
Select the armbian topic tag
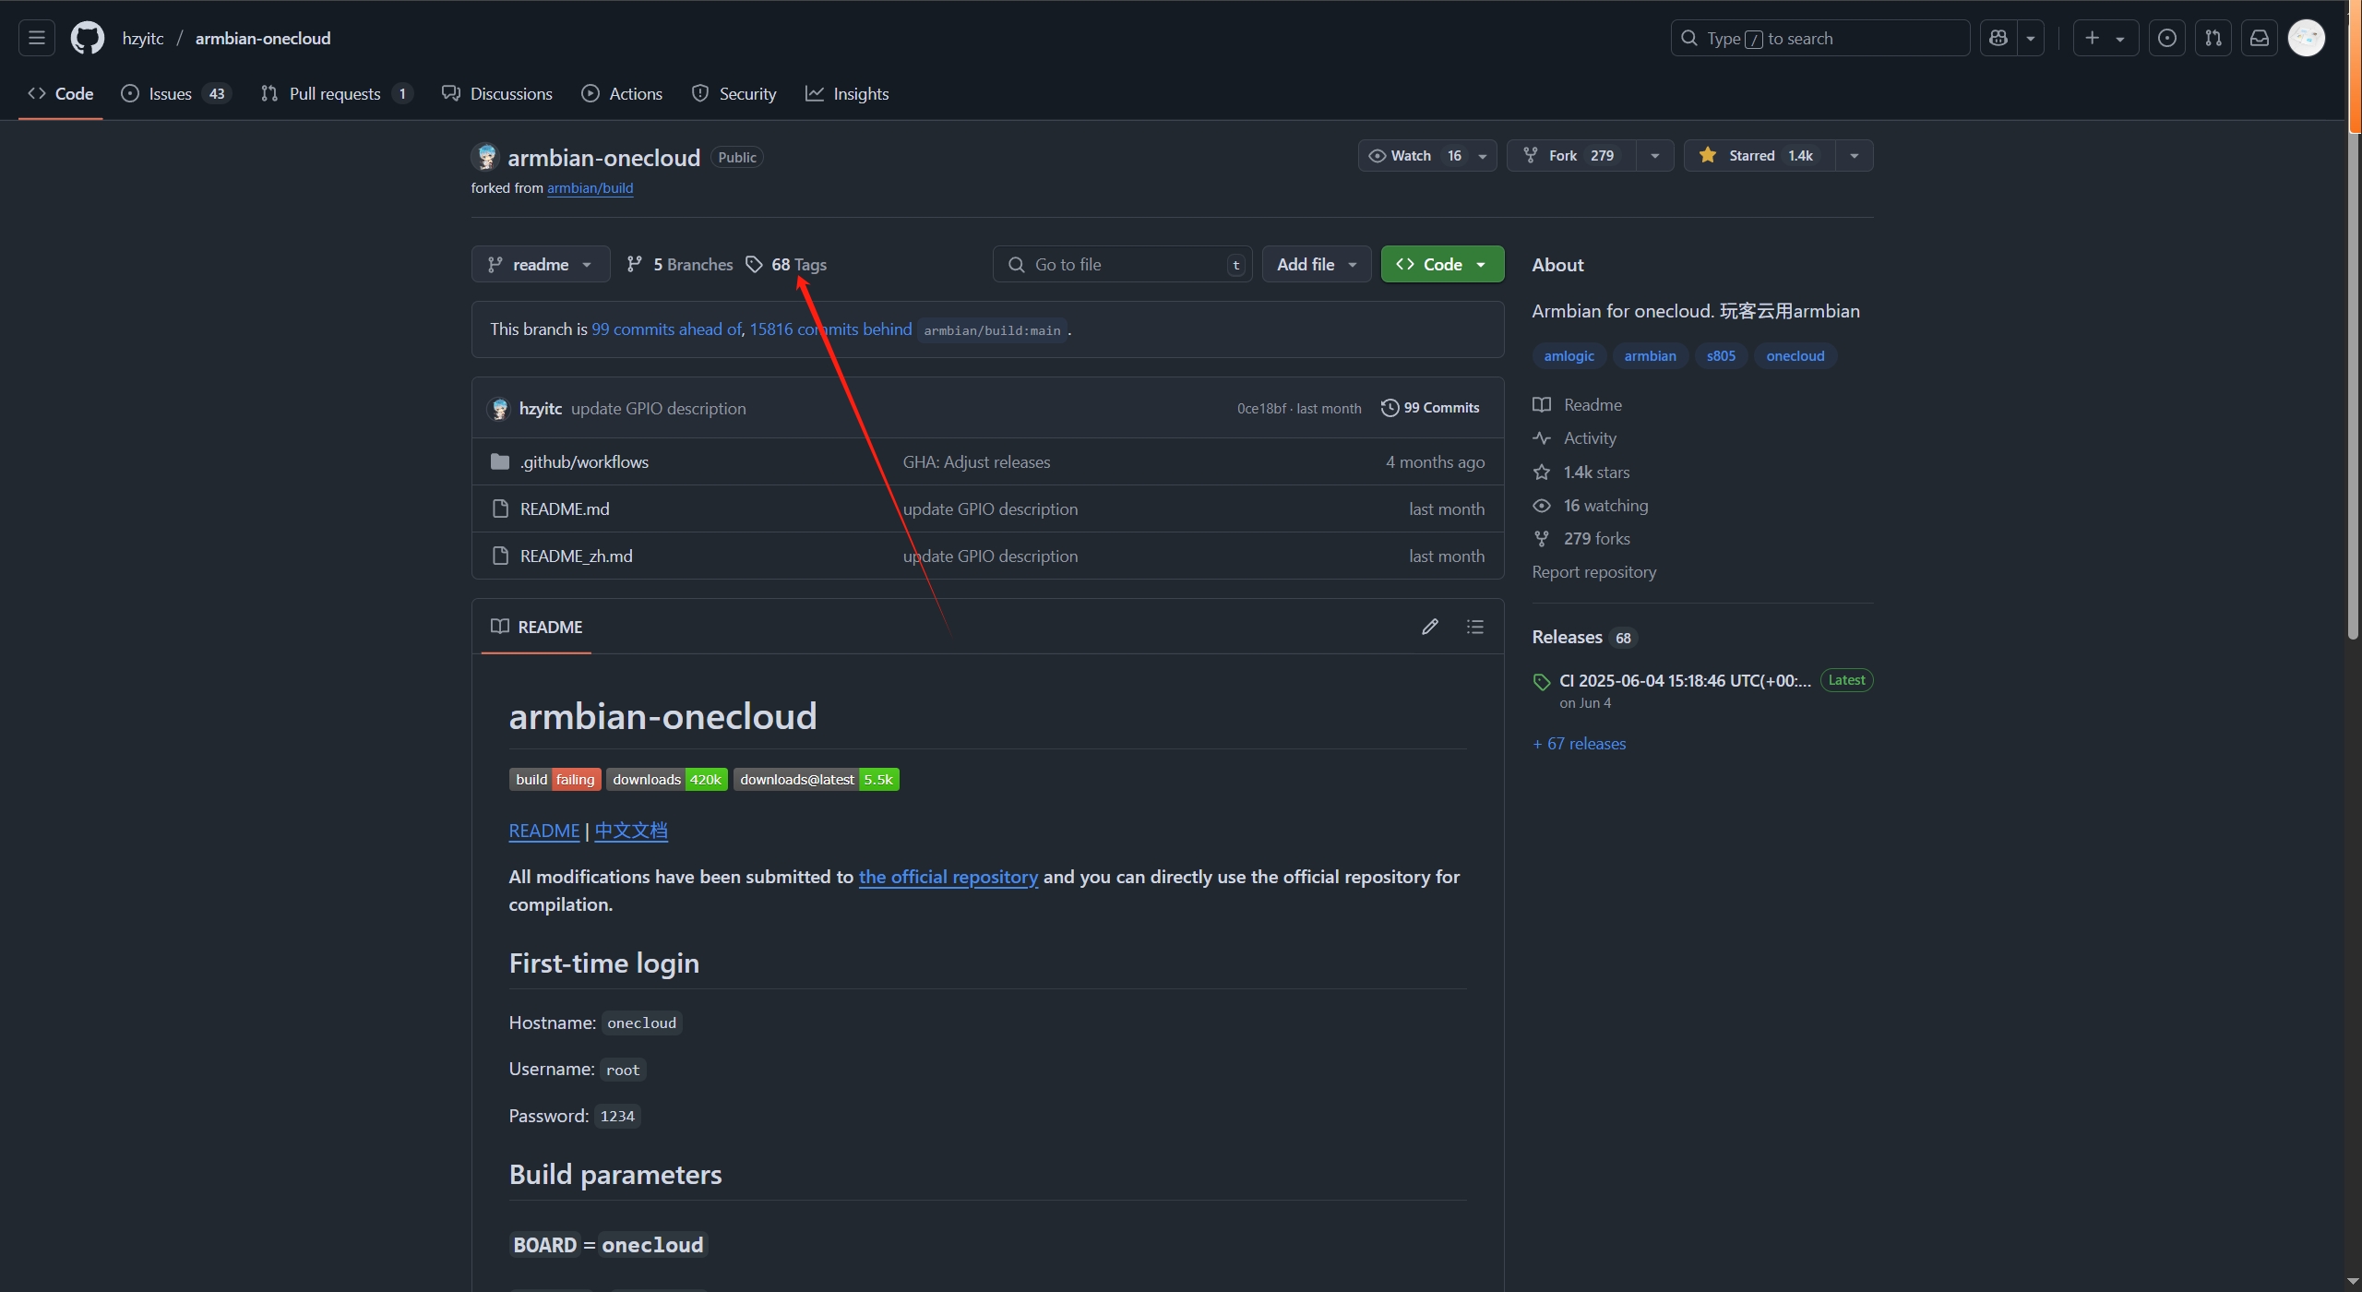pyautogui.click(x=1650, y=355)
